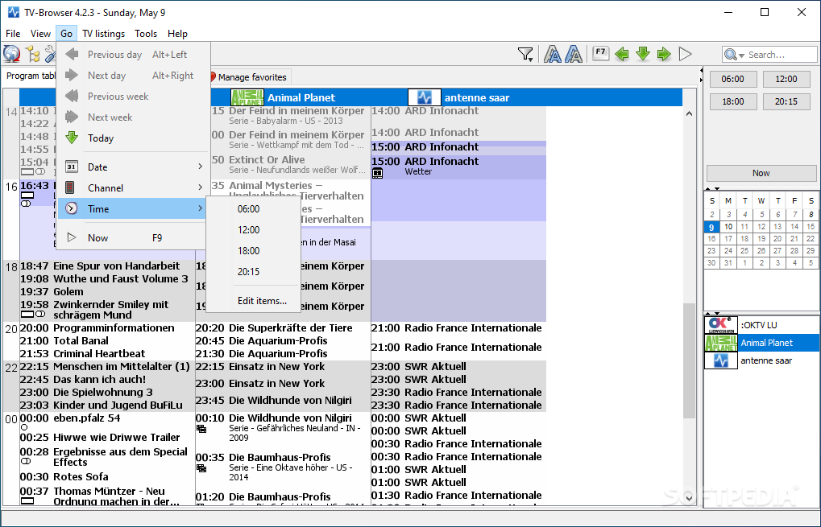The width and height of the screenshot is (821, 527).
Task: Open Golem program at 19:37
Action: click(x=107, y=292)
